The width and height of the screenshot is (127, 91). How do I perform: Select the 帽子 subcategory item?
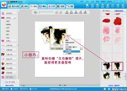click(x=8, y=35)
